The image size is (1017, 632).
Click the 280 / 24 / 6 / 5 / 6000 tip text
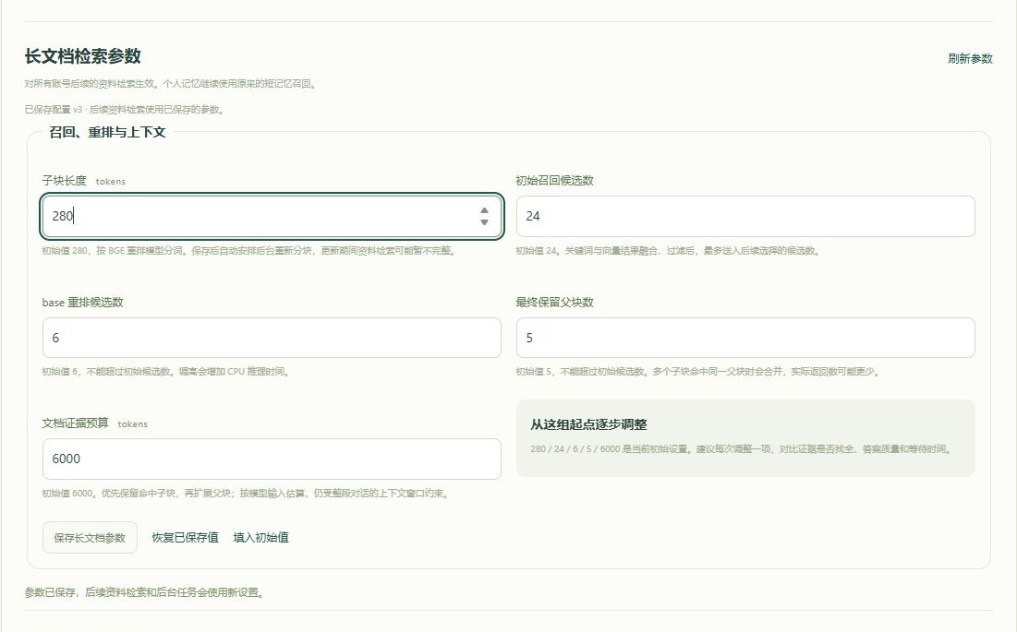[x=741, y=448]
